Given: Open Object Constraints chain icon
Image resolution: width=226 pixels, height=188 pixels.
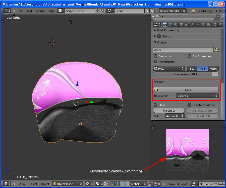Looking at the screenshot, I should [187, 24].
